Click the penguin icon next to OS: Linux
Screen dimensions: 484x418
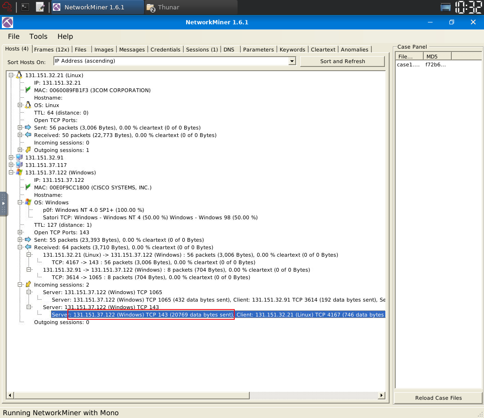pyautogui.click(x=28, y=105)
